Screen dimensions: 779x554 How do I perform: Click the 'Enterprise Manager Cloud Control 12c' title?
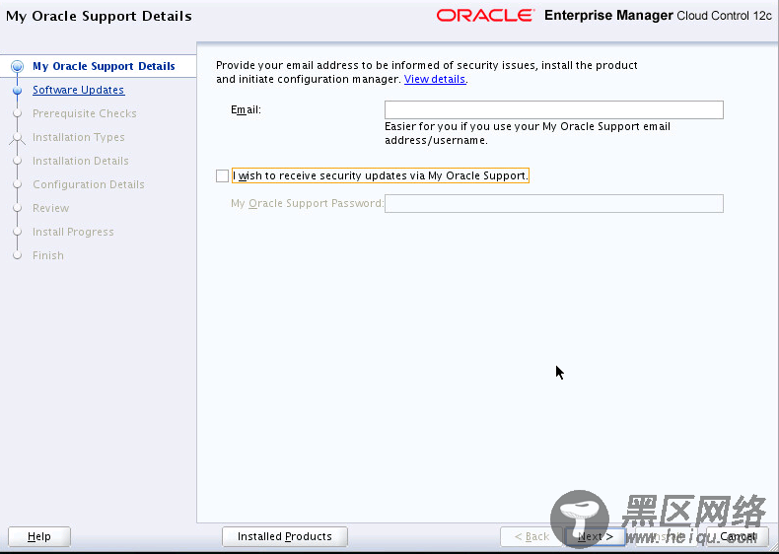(x=658, y=16)
